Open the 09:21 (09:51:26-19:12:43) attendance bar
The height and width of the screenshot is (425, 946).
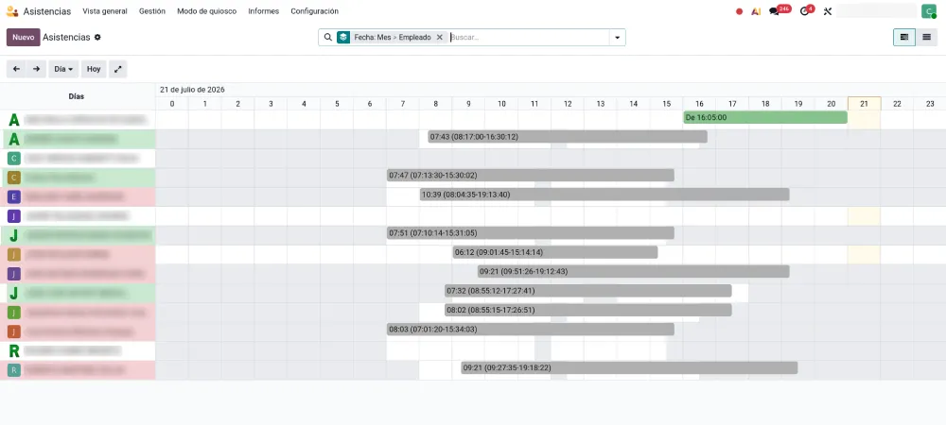pyautogui.click(x=634, y=271)
